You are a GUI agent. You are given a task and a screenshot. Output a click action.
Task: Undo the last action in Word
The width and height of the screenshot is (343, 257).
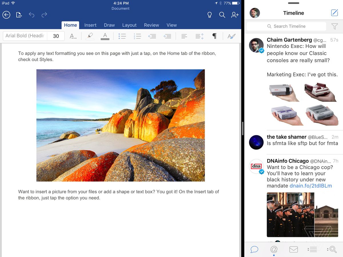[31, 15]
